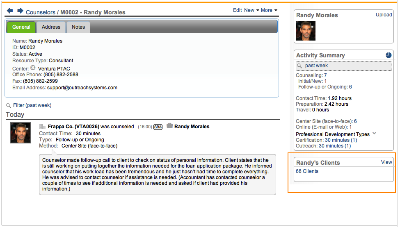Switch to the Notes tab
400x227 pixels.
coord(78,27)
